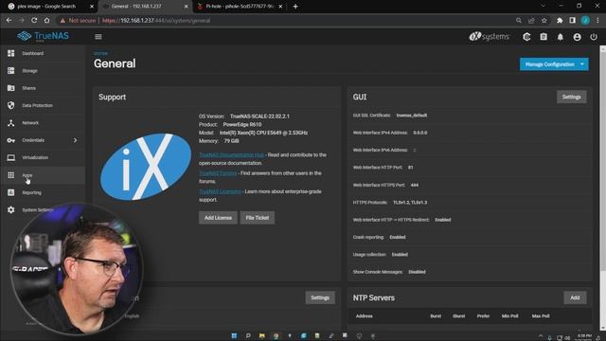Open Reporting in the sidebar
This screenshot has width=606, height=341.
point(43,192)
